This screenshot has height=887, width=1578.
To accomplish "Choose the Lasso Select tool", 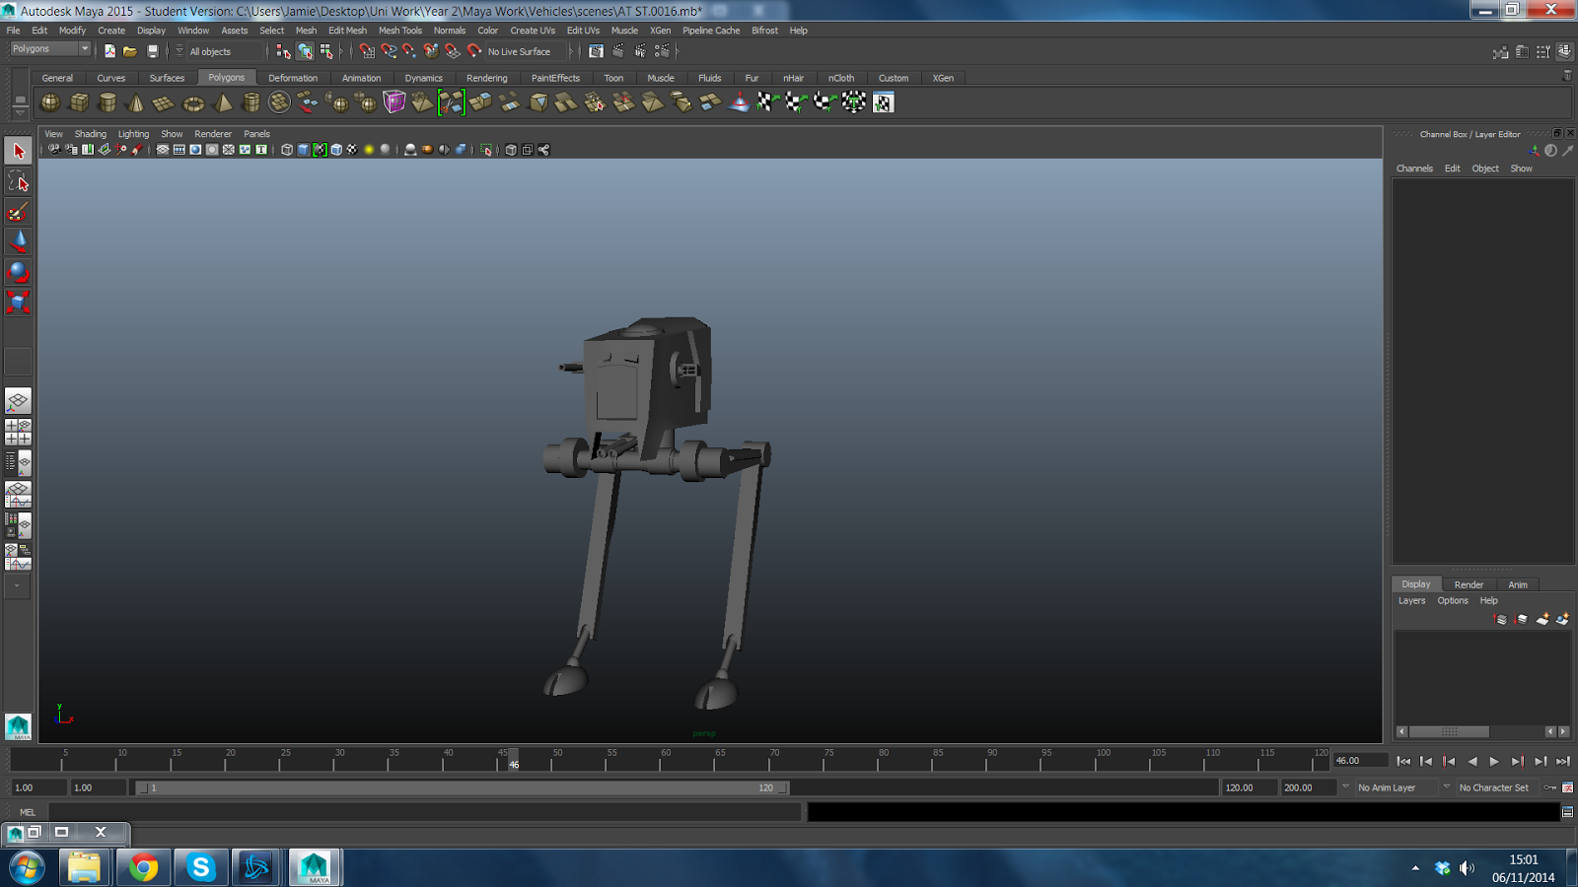I will tap(18, 181).
